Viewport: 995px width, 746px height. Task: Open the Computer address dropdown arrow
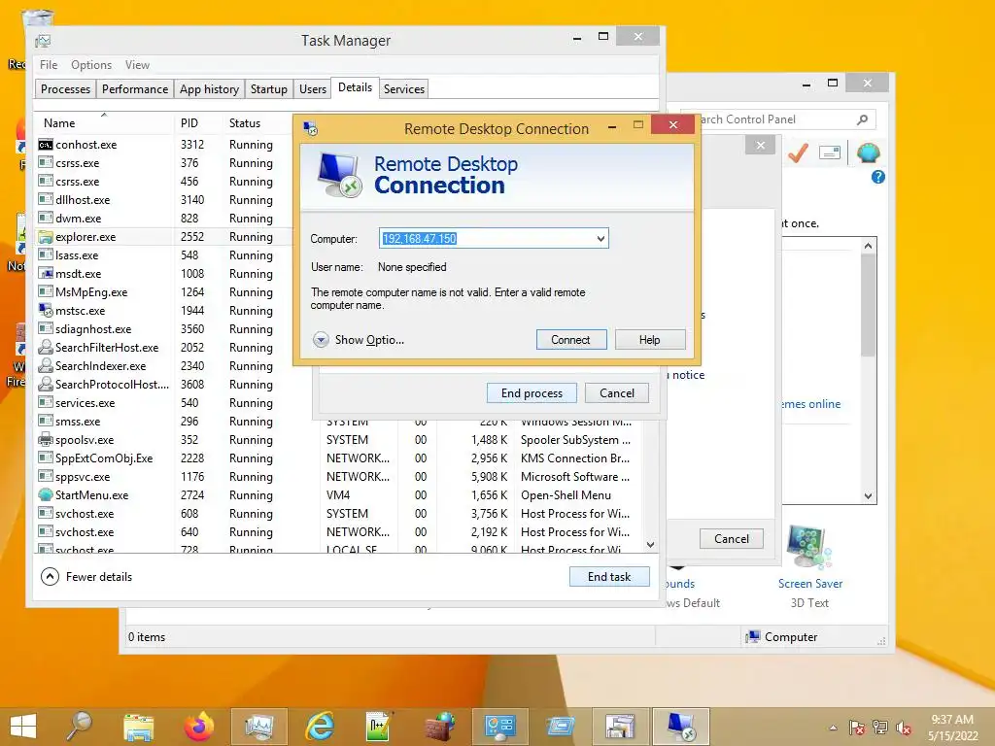point(600,239)
